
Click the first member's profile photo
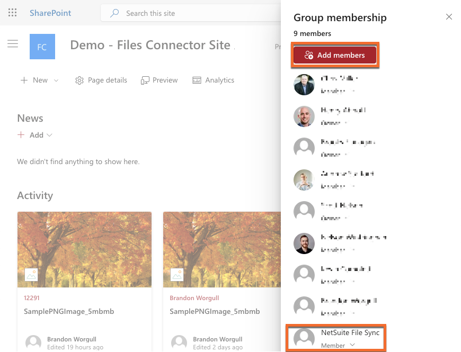pyautogui.click(x=304, y=85)
